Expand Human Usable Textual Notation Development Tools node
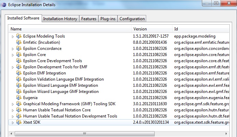This screenshot has height=137, width=237. pos(13,117)
